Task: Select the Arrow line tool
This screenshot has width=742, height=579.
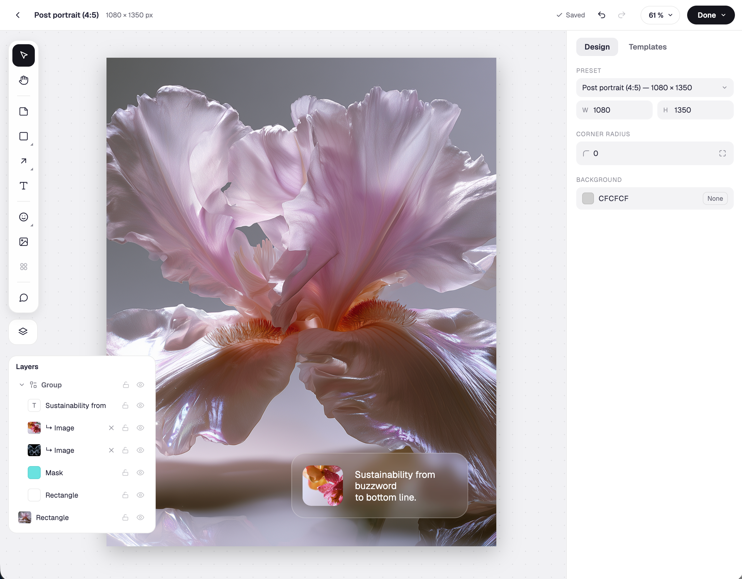Action: tap(23, 161)
